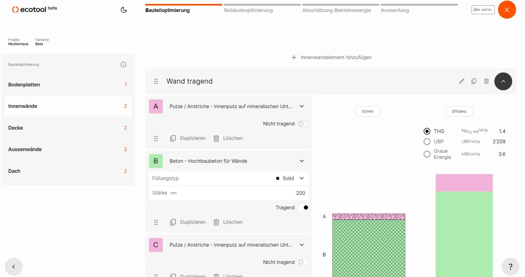Toggle the Tragend switch for layer B
This screenshot has width=525, height=277.
pos(303,208)
